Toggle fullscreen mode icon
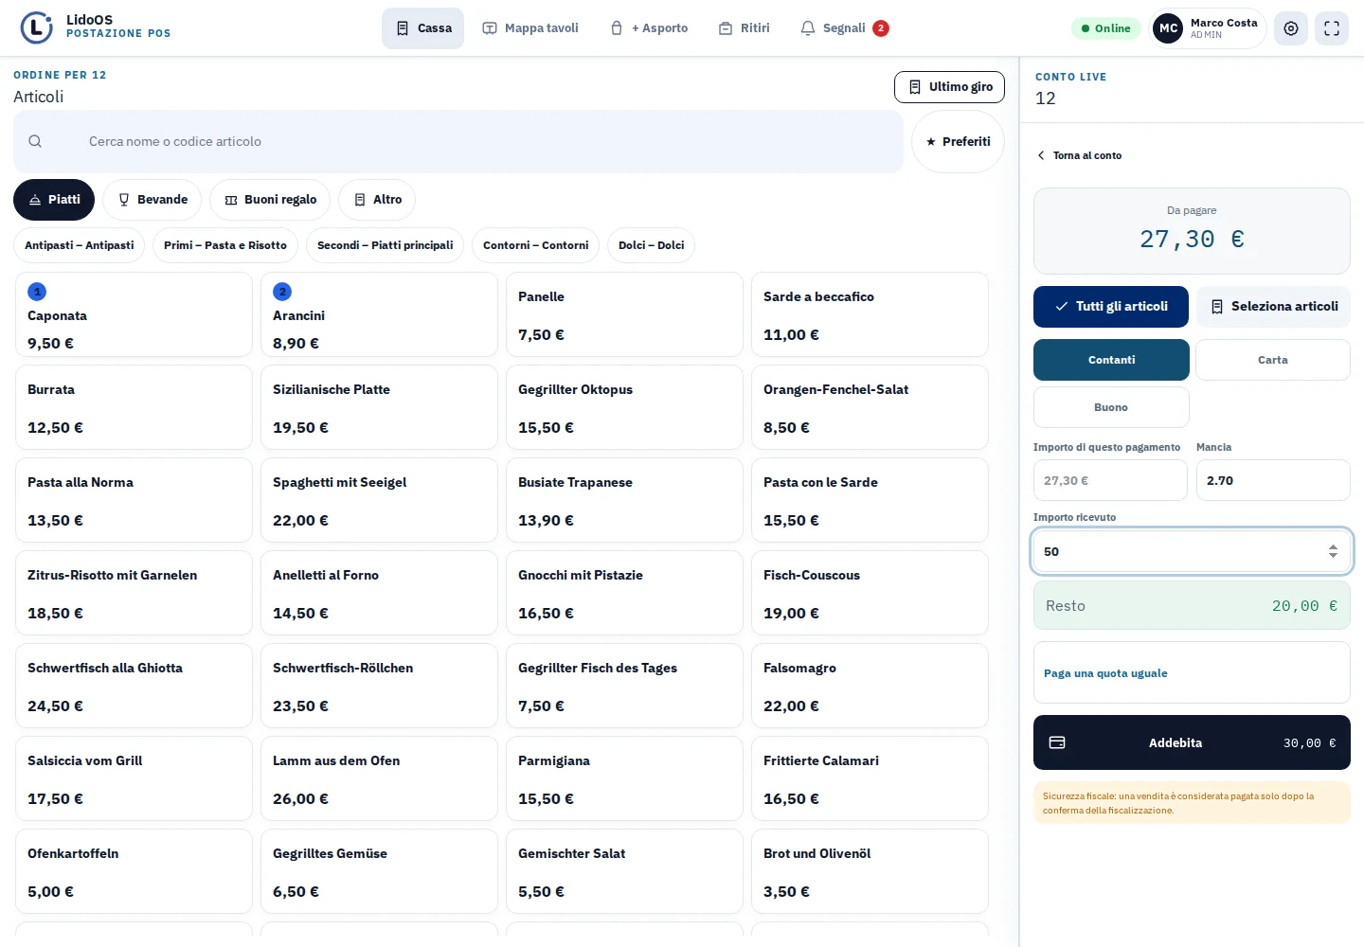 pyautogui.click(x=1332, y=28)
